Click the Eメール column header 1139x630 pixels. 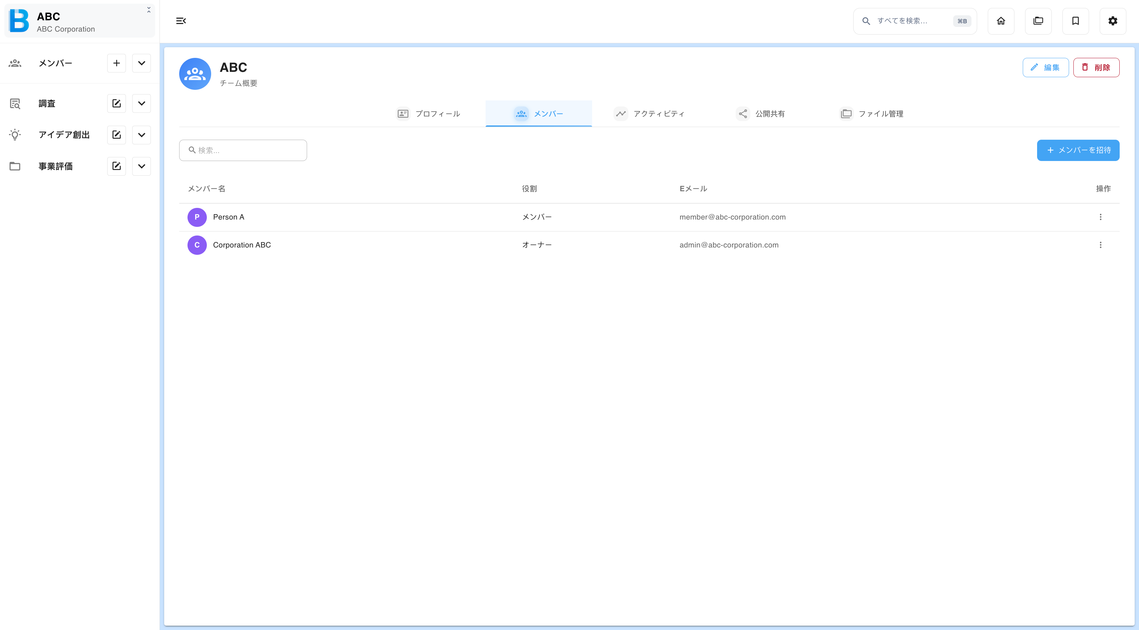693,189
